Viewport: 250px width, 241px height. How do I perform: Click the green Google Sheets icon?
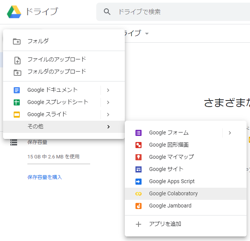pyautogui.click(x=17, y=102)
